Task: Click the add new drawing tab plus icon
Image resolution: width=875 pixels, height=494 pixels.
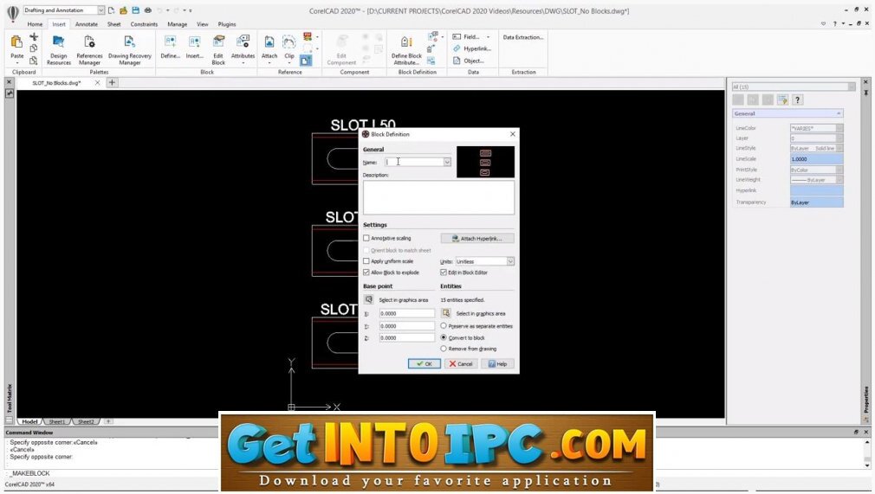Action: click(112, 82)
